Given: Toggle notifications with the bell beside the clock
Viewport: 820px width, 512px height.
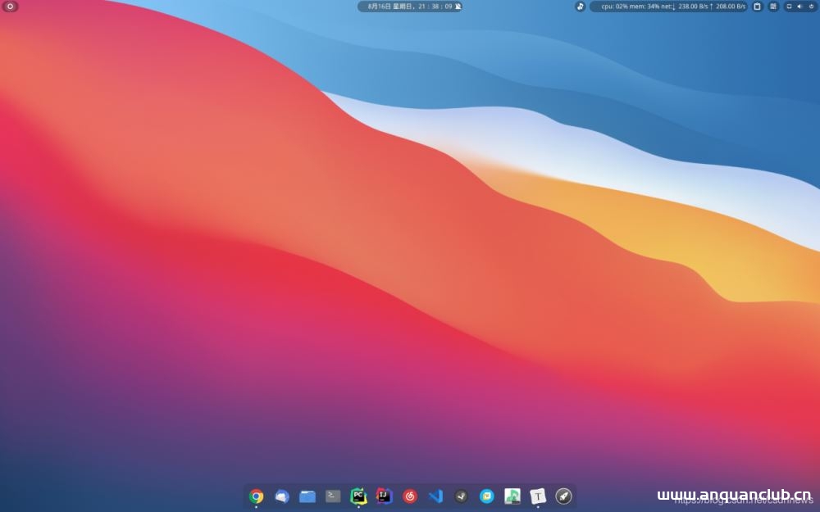Looking at the screenshot, I should coord(459,7).
